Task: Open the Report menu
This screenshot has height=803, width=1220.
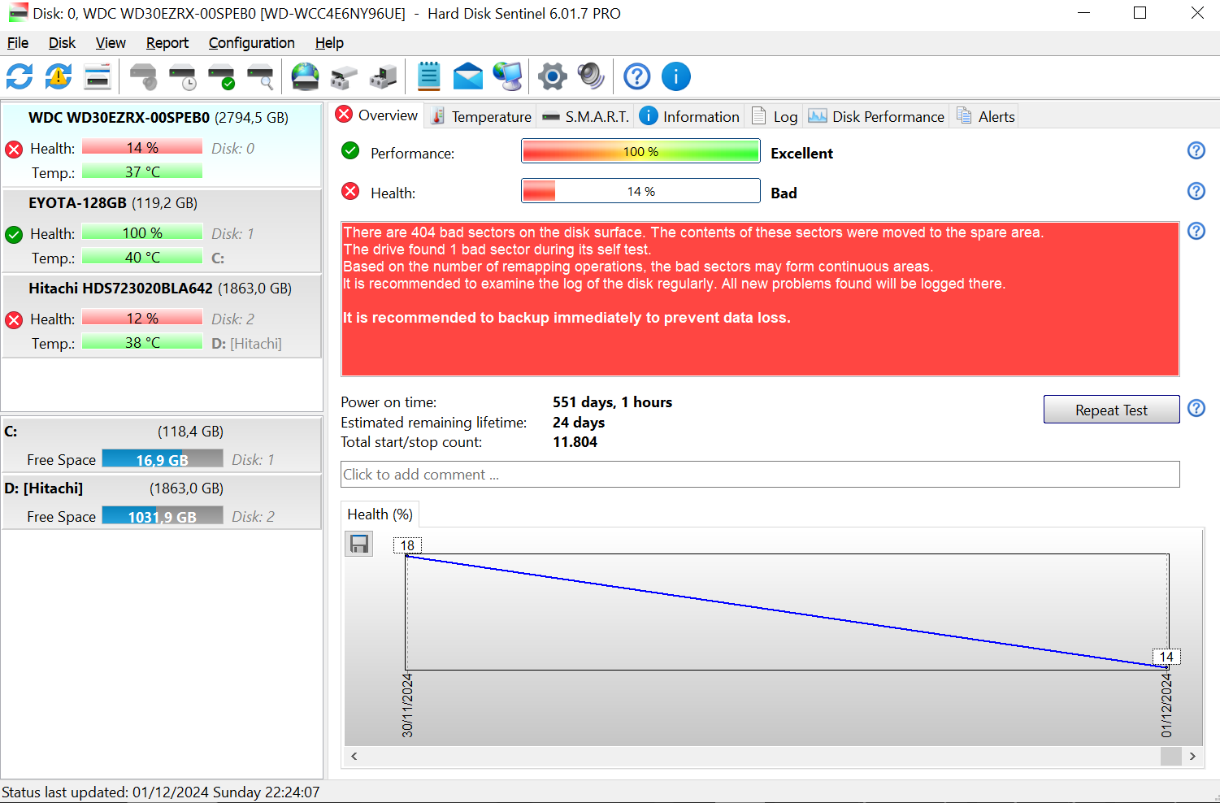Action: [167, 43]
